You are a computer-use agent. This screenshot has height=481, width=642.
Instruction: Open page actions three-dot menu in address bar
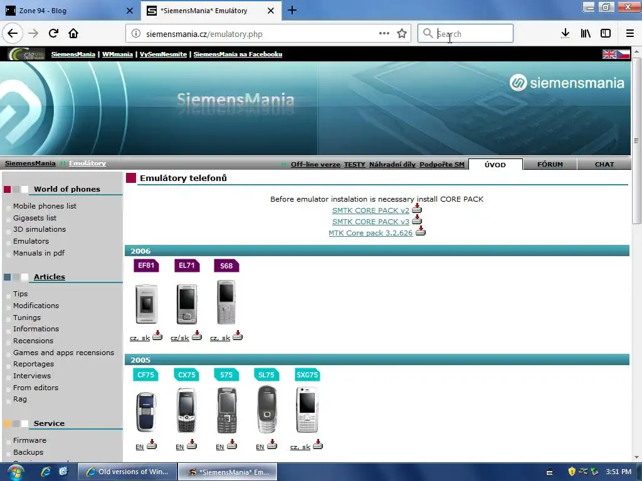384,34
